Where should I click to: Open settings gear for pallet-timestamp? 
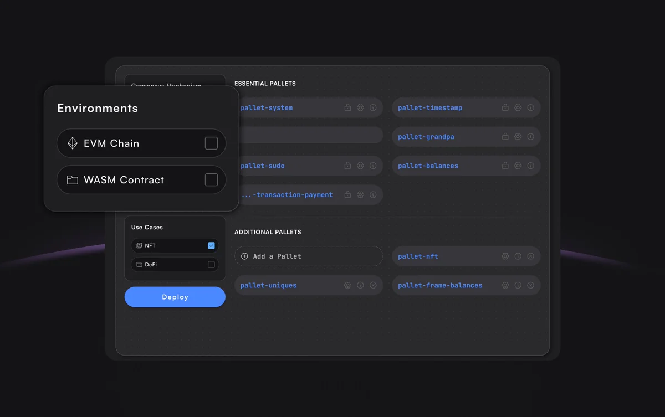click(x=518, y=107)
